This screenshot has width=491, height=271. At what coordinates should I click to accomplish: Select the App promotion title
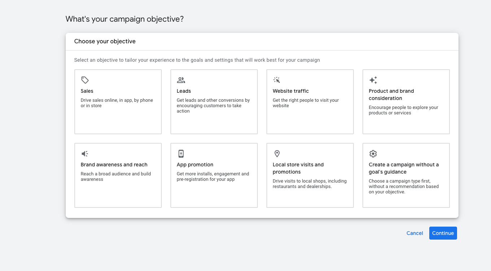click(x=195, y=165)
